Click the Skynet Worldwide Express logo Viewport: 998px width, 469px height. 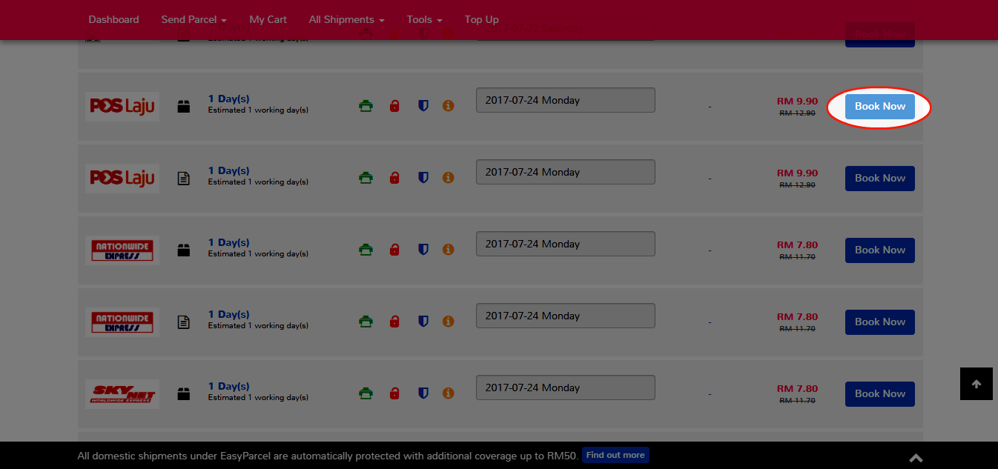(122, 394)
